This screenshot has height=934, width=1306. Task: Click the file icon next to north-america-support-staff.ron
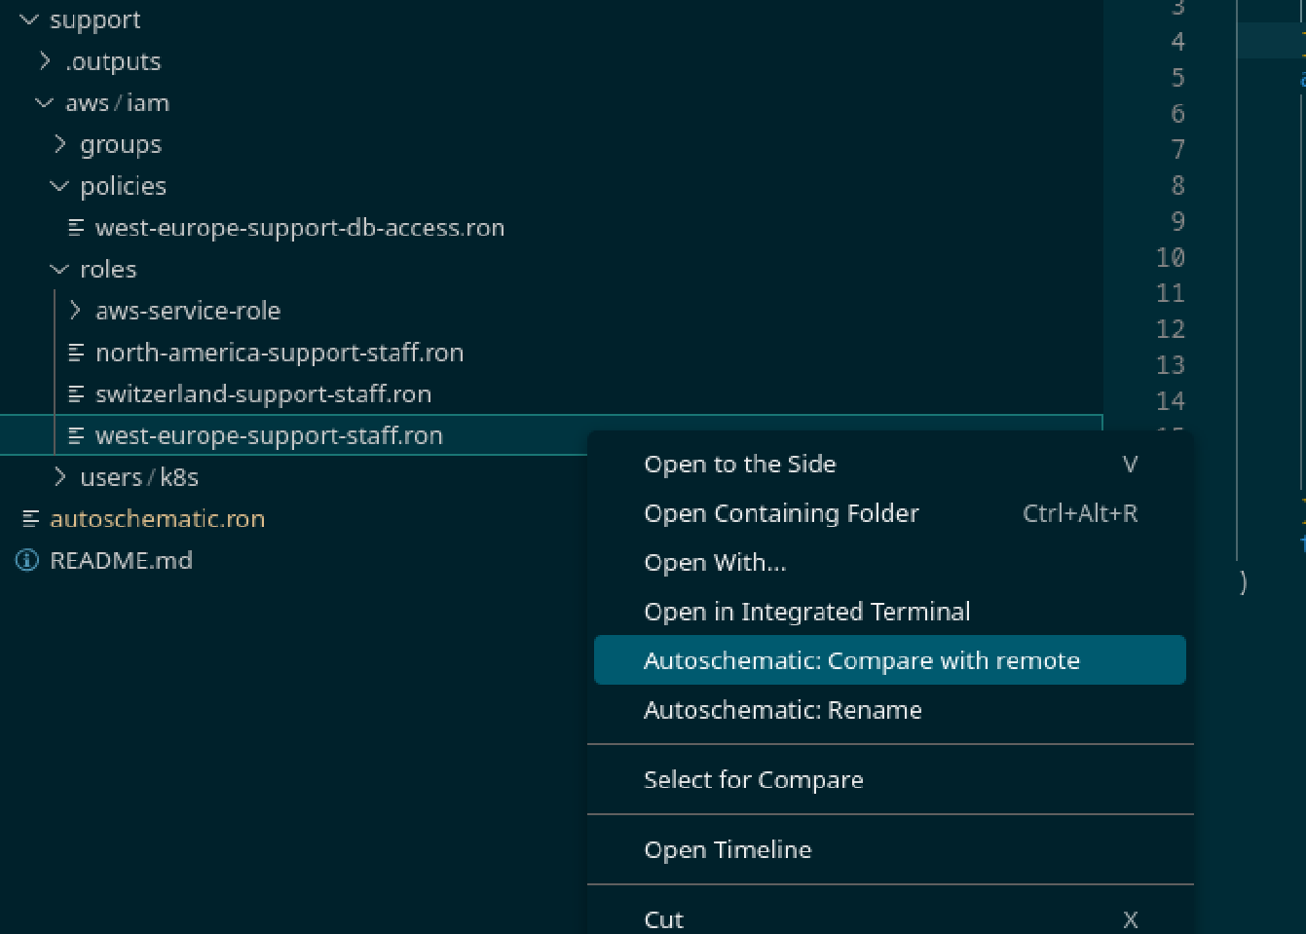(x=76, y=353)
